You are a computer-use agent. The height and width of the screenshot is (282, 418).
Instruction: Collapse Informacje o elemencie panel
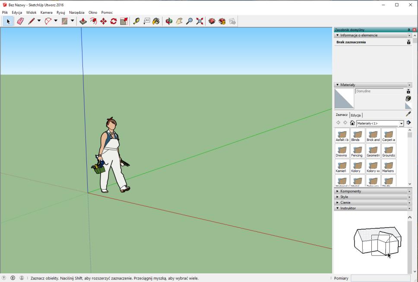click(x=338, y=35)
